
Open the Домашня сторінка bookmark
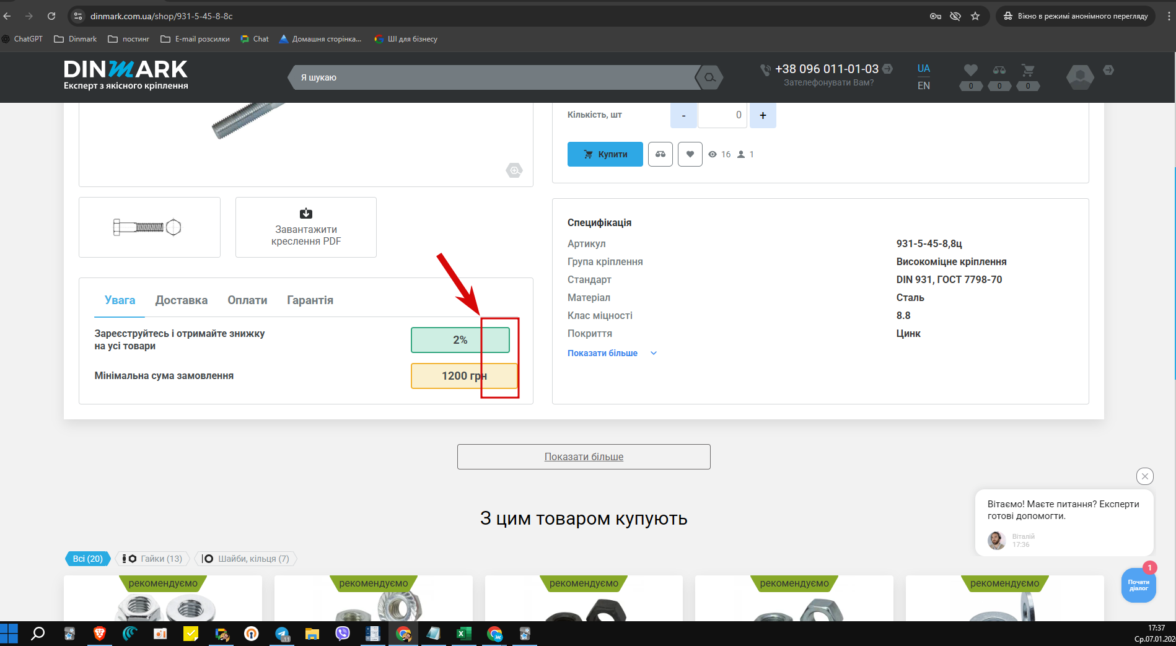point(320,39)
